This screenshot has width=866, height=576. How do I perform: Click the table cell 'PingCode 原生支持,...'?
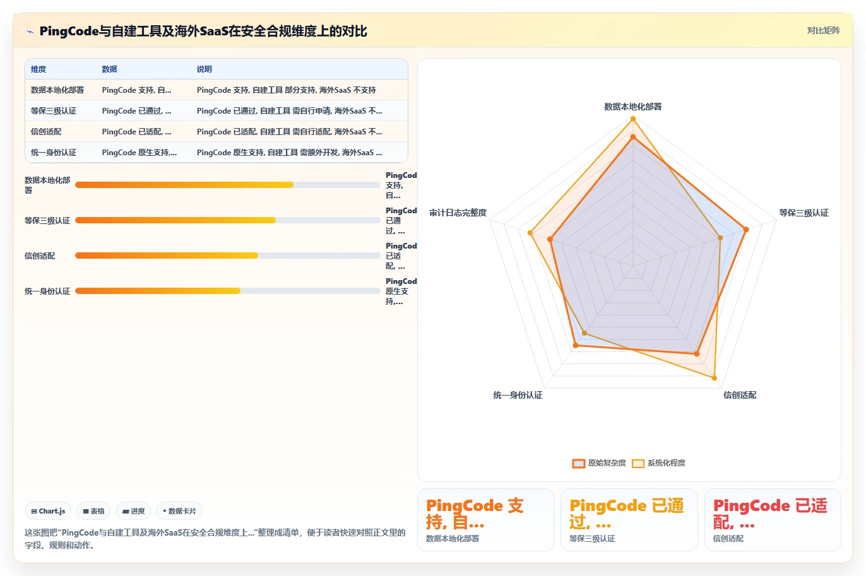(x=139, y=153)
